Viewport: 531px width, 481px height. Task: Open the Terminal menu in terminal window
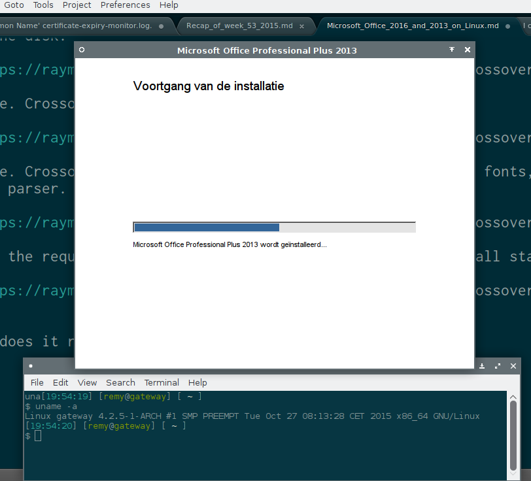click(x=162, y=382)
